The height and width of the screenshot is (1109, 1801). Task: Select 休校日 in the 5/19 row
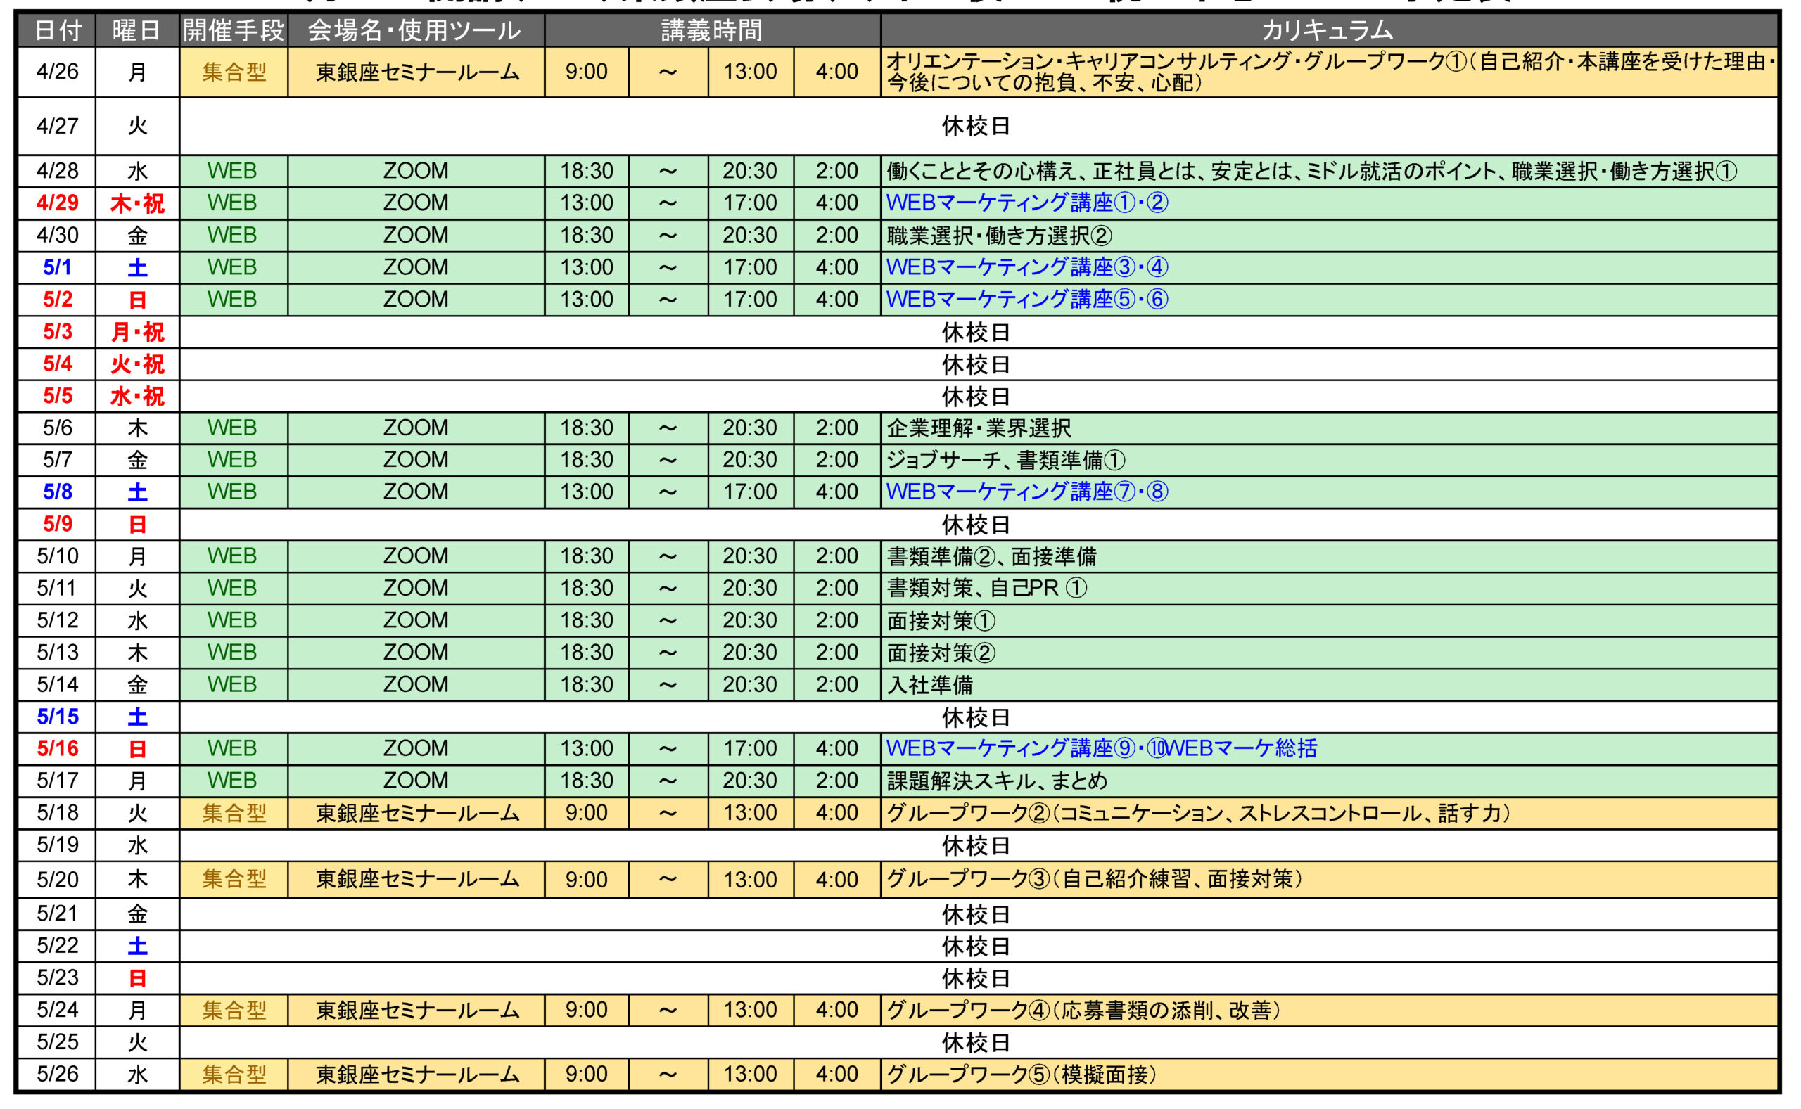click(x=976, y=846)
